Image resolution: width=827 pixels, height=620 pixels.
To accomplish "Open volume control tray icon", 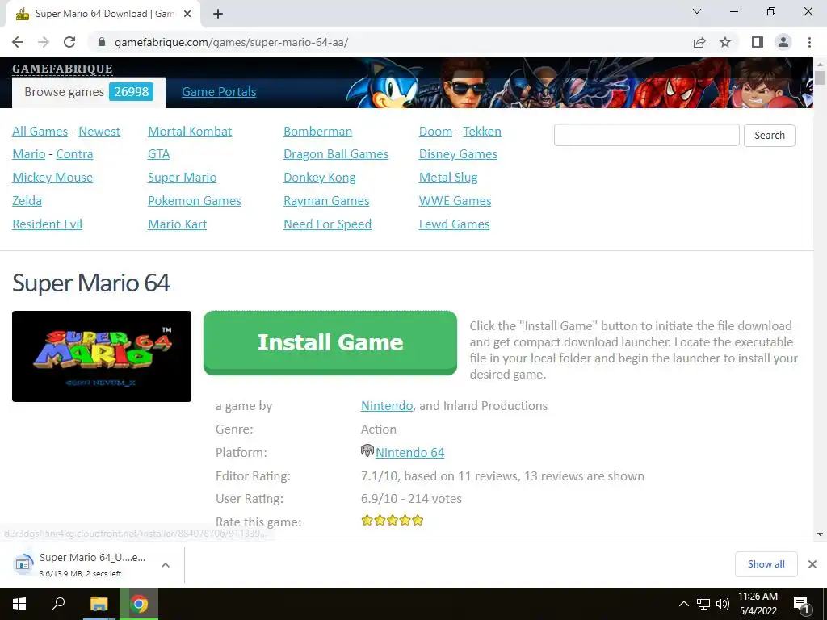I will tap(723, 604).
